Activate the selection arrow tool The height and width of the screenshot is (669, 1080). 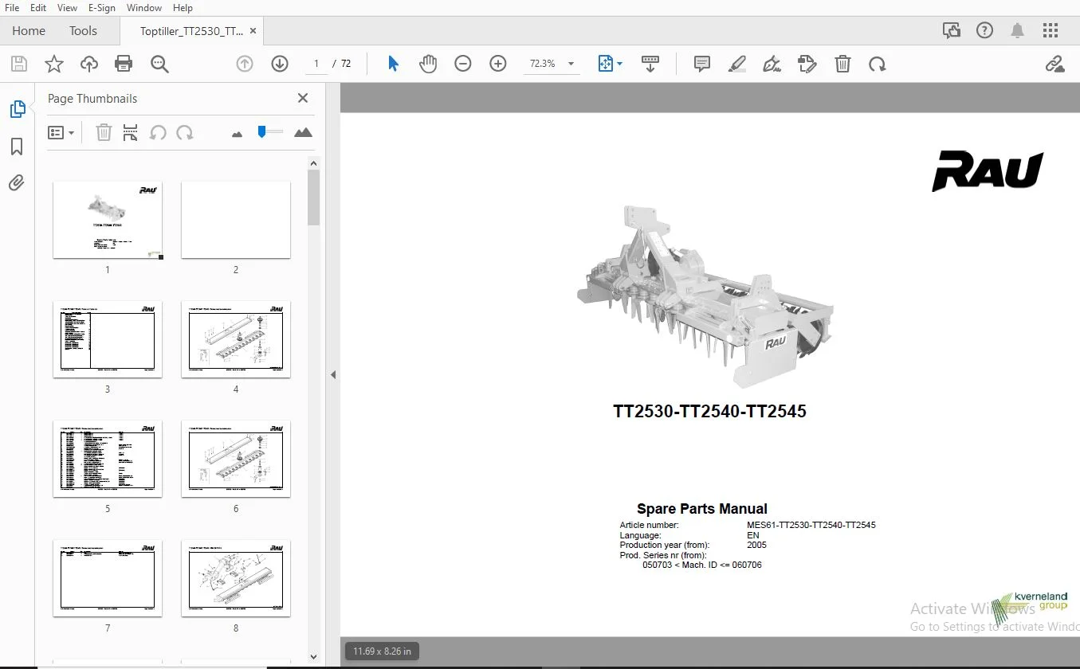click(393, 64)
